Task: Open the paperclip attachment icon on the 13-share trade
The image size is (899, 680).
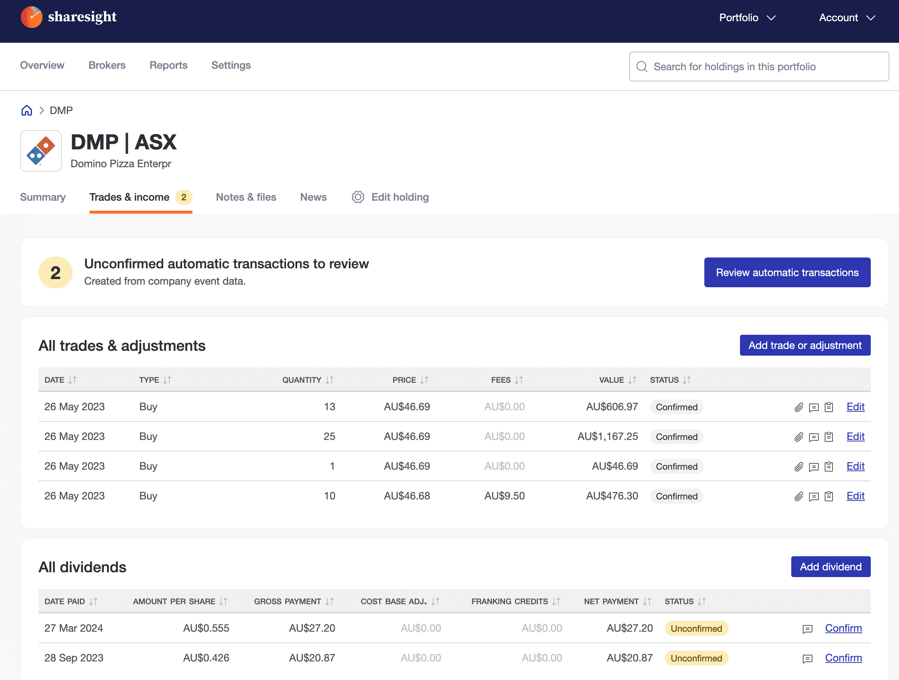Action: coord(798,407)
